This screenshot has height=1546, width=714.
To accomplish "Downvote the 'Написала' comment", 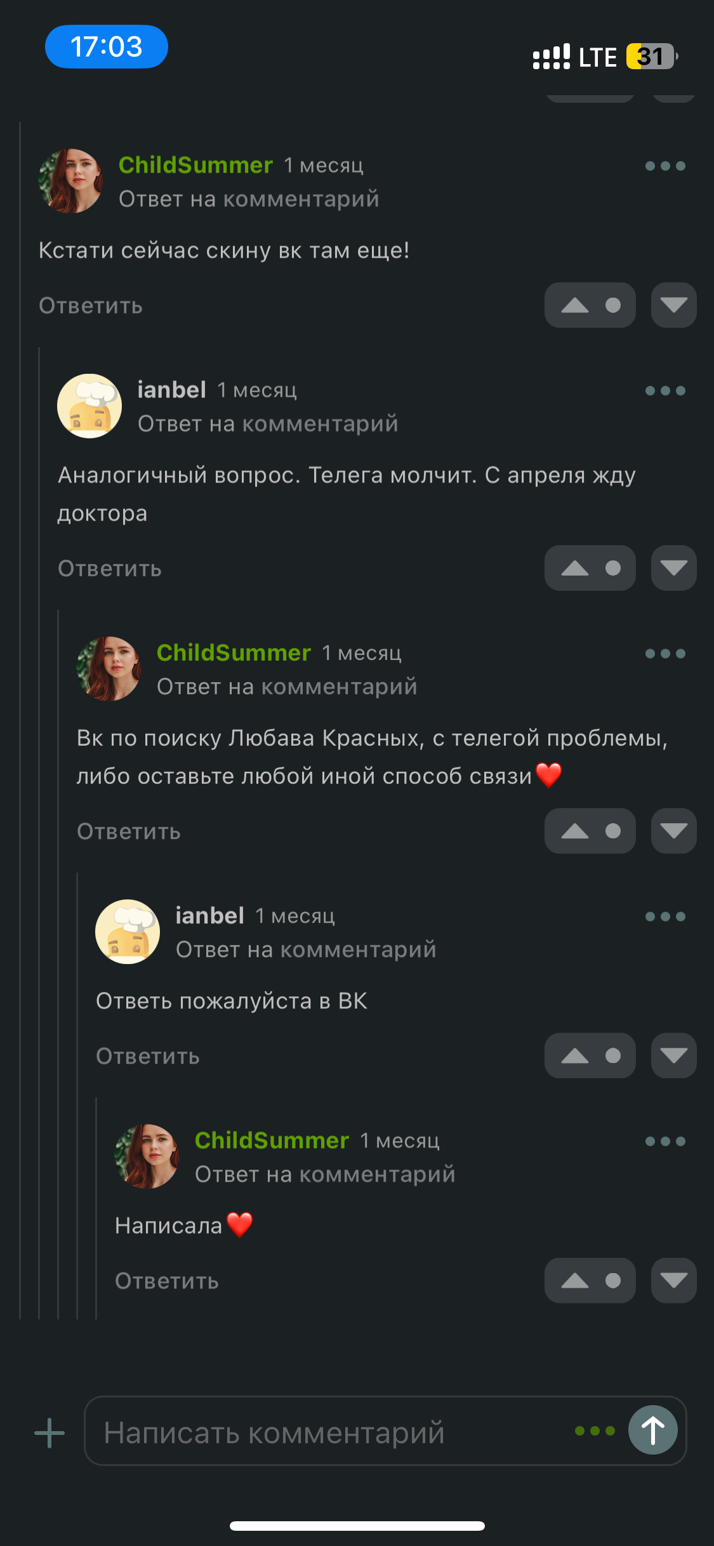I will point(673,1280).
